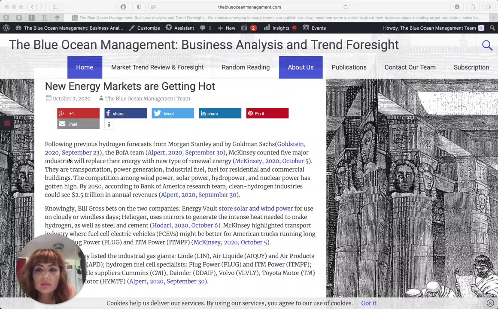This screenshot has width=498, height=309.
Task: Click the mail share button
Action: (78, 124)
